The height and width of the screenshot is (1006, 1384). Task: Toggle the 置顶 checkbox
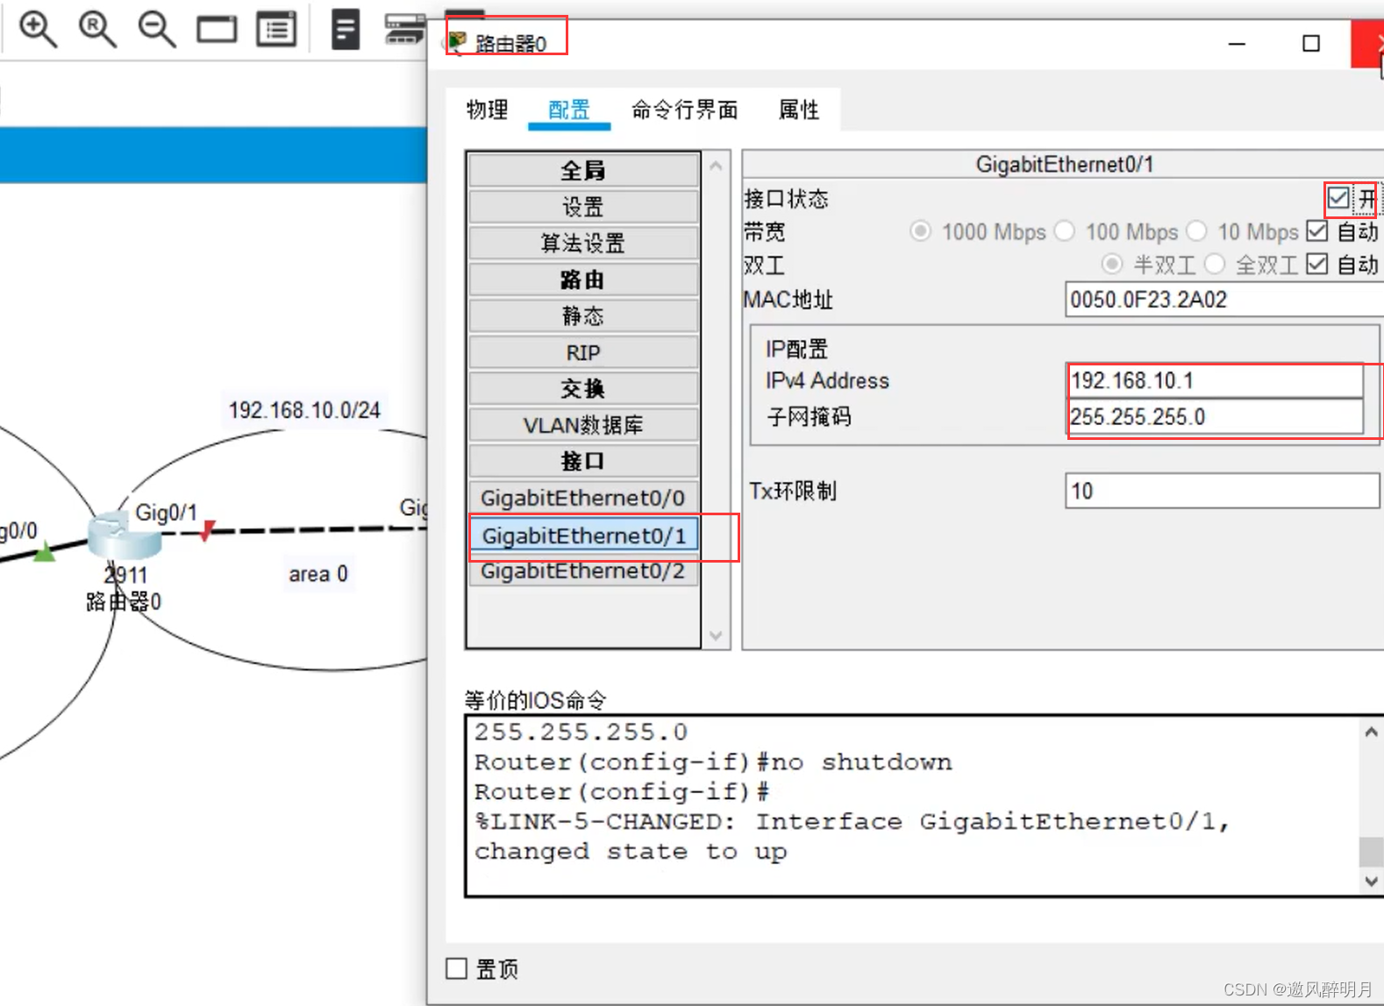(x=456, y=968)
